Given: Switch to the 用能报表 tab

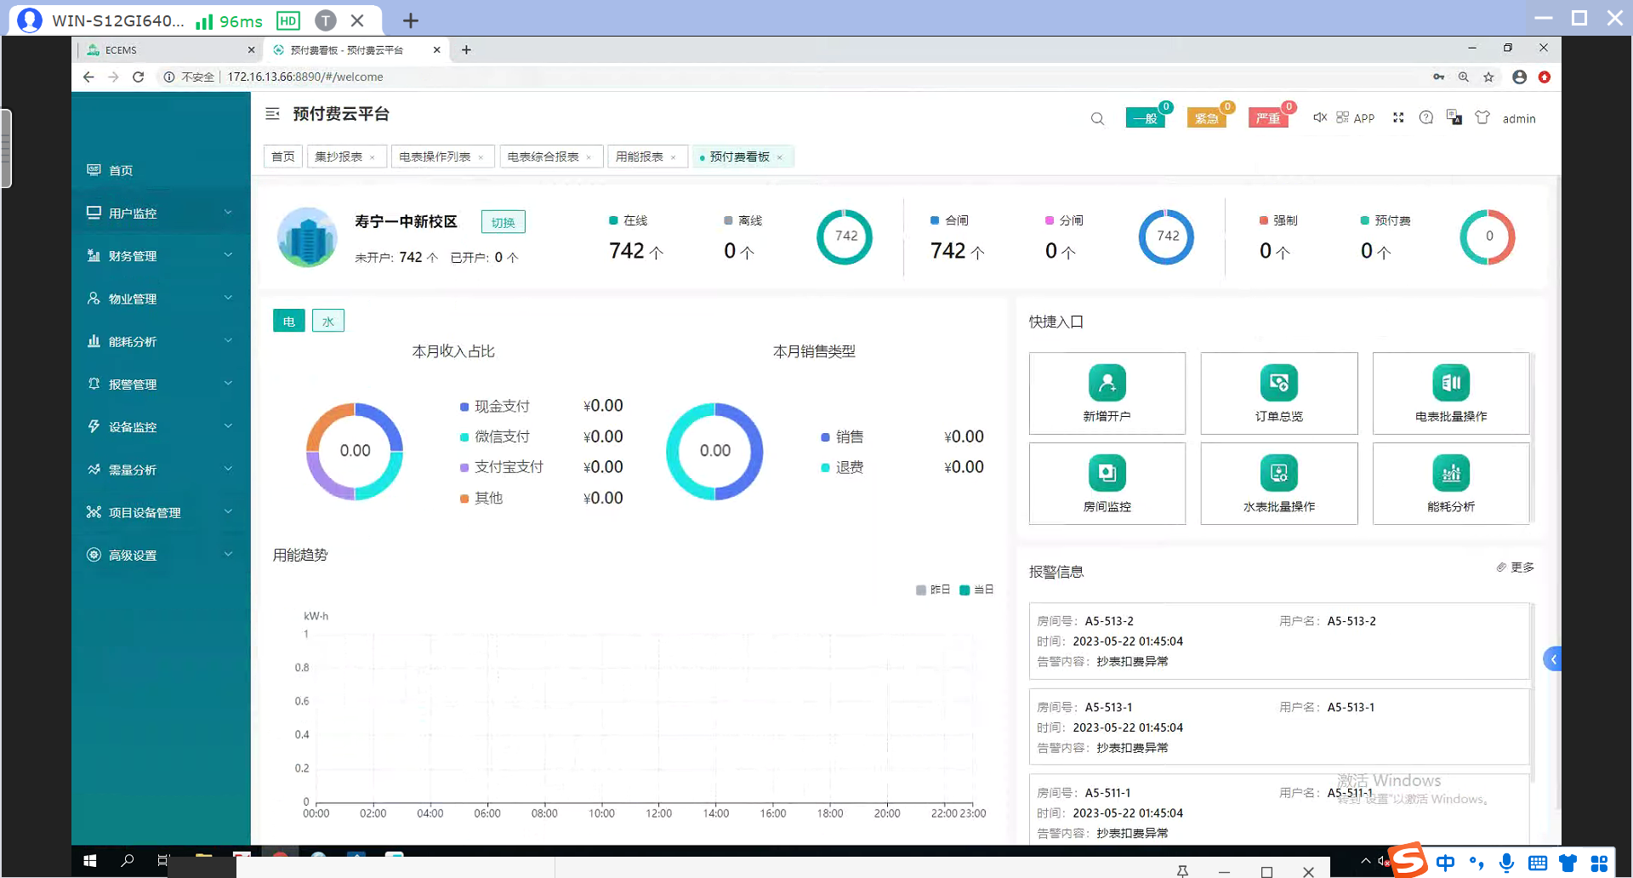Looking at the screenshot, I should [640, 157].
